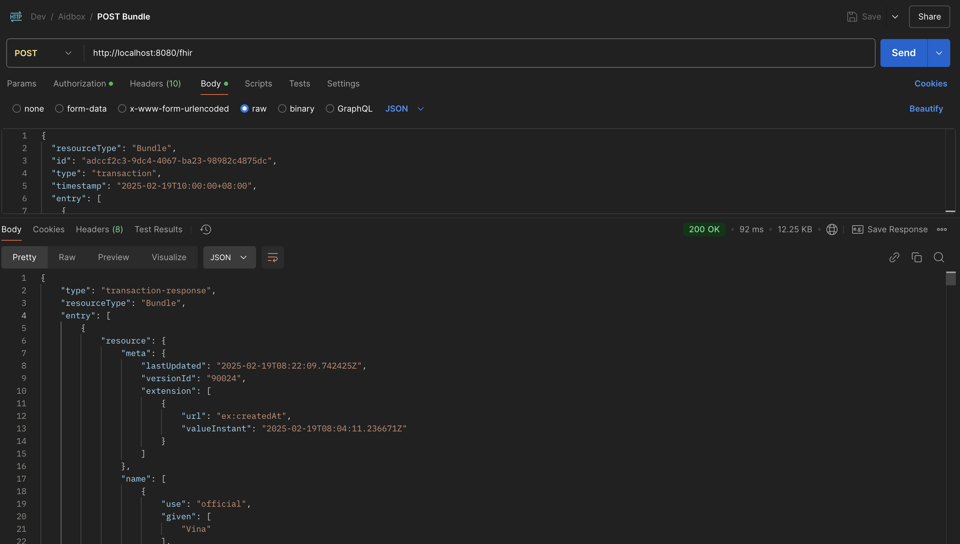Viewport: 960px width, 544px height.
Task: Copy the response body using copy icon
Action: click(x=917, y=257)
